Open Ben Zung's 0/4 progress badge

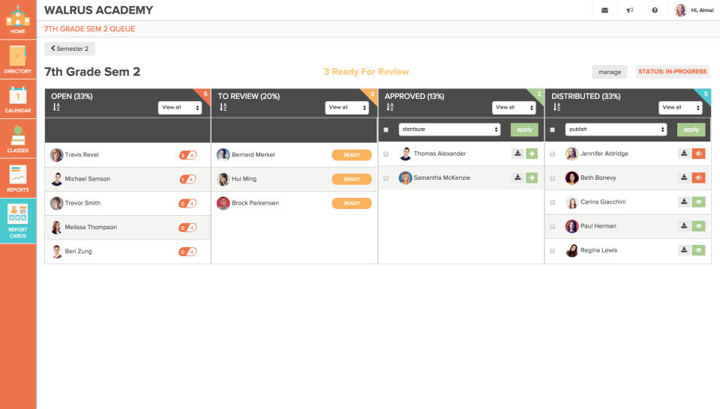[x=187, y=251]
